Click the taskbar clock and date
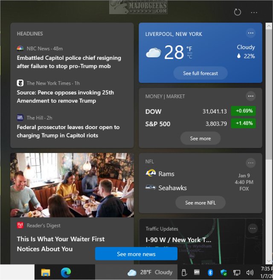The width and height of the screenshot is (273, 280). point(267,272)
